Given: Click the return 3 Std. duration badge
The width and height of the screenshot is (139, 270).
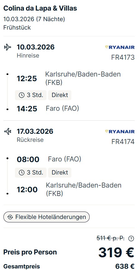Looking at the screenshot, I should [x=31, y=173].
